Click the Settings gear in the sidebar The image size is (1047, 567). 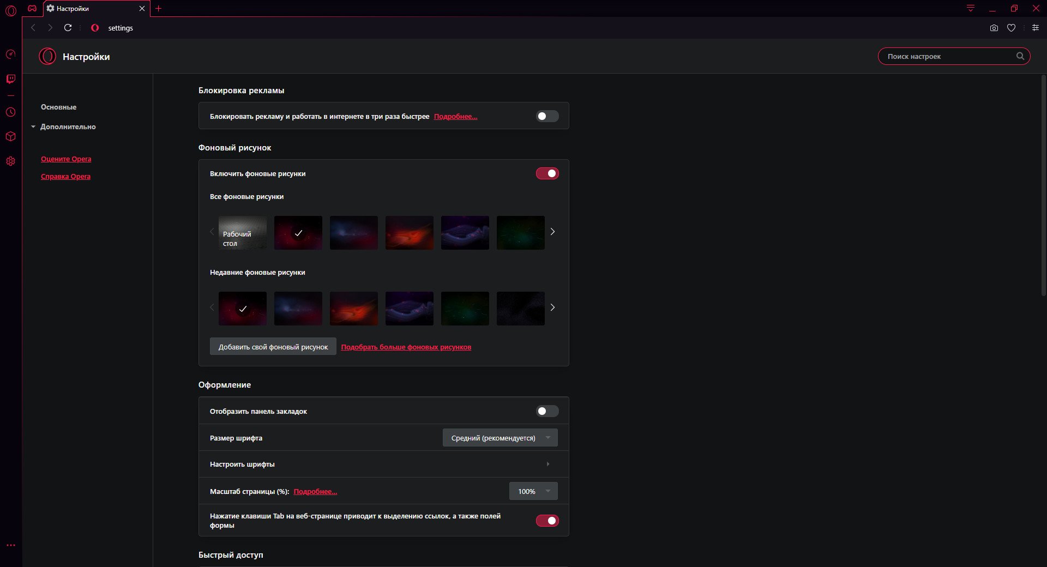10,161
